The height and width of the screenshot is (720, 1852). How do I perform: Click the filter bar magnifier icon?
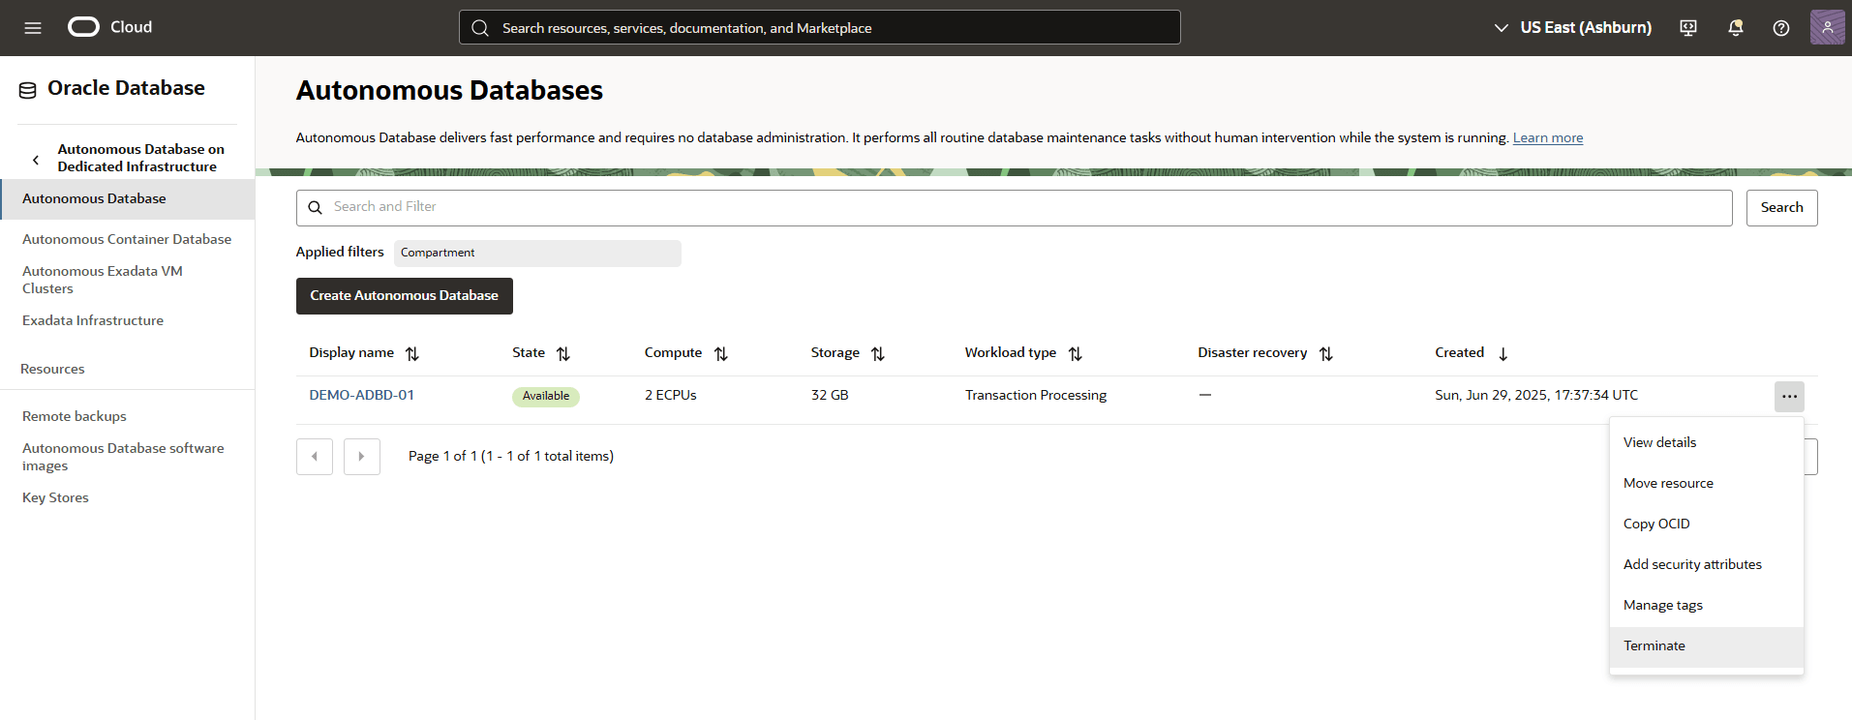tap(315, 207)
